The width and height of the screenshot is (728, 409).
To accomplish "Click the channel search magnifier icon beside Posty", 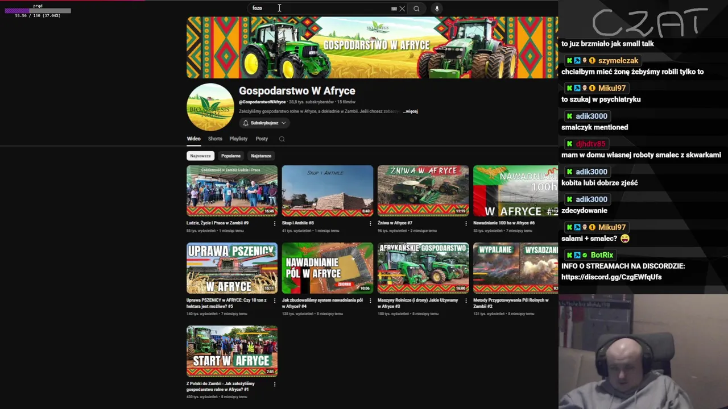I will pyautogui.click(x=282, y=139).
